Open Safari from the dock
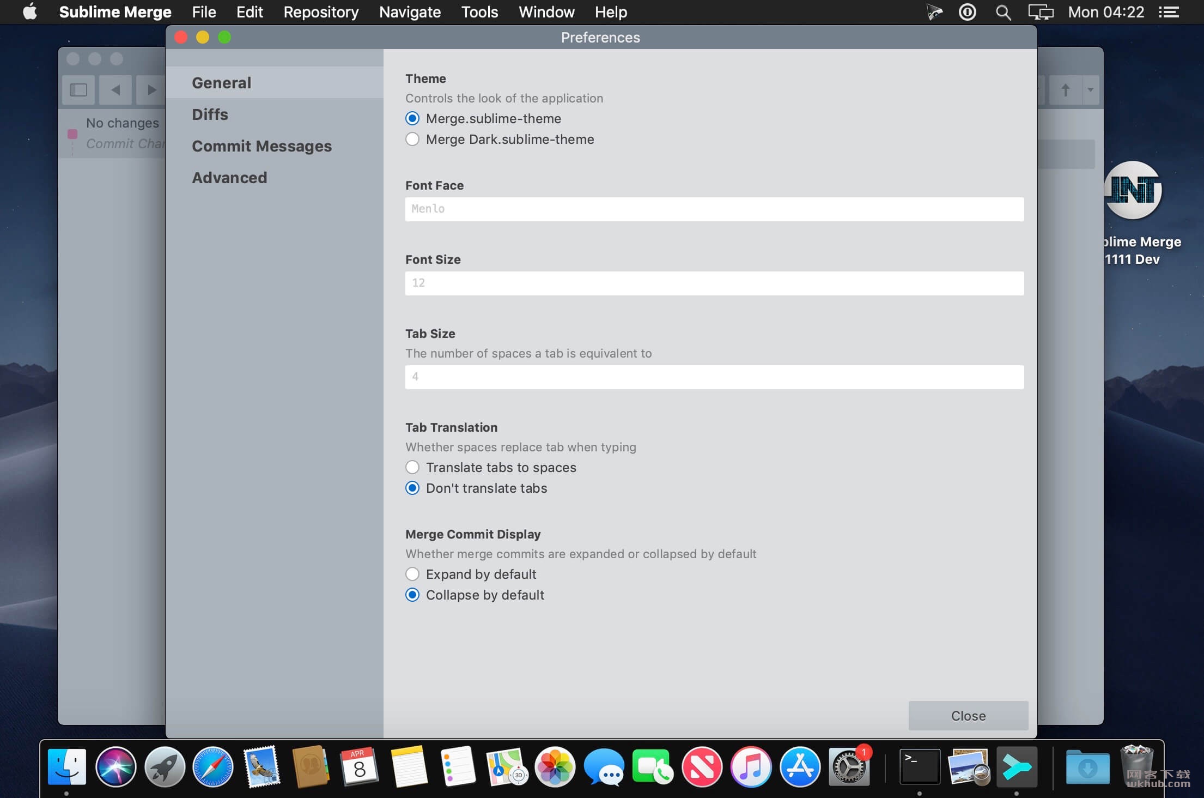 213,766
